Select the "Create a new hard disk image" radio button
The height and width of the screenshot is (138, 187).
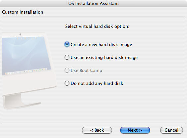point(67,44)
